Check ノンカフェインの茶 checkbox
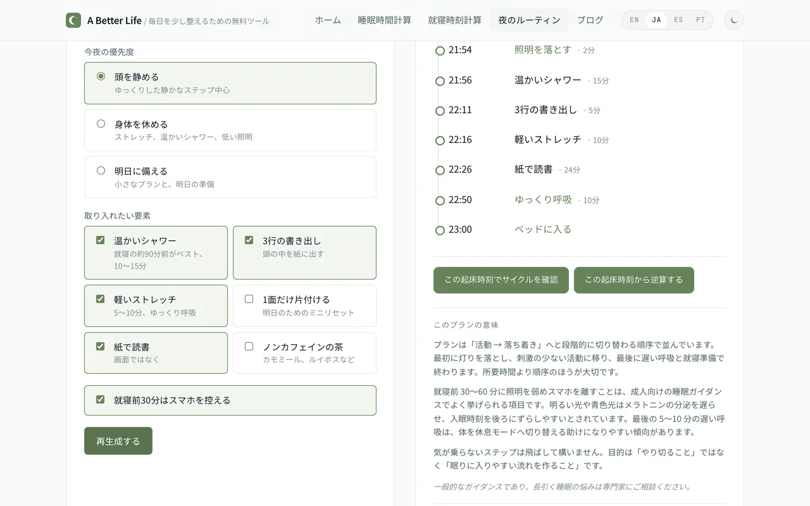Image resolution: width=810 pixels, height=506 pixels. [x=249, y=347]
